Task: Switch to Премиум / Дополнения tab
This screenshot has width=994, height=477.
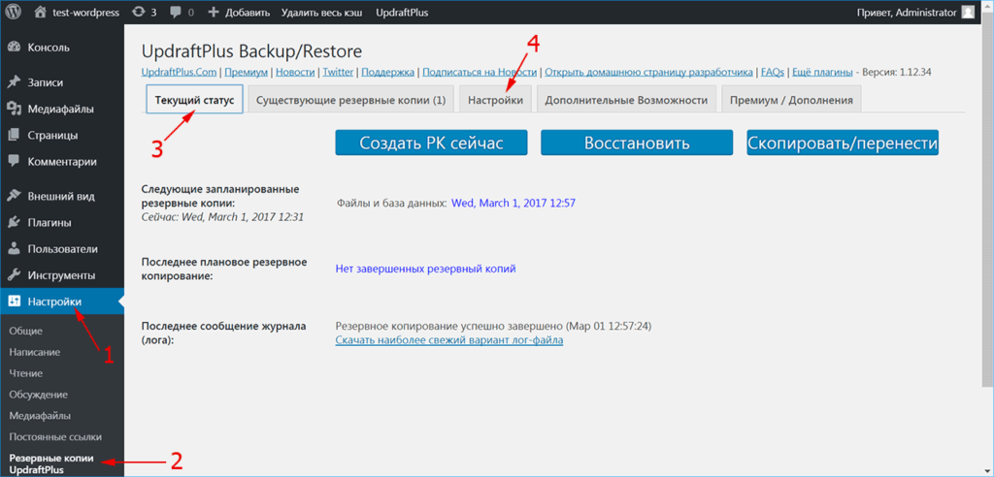Action: (791, 100)
